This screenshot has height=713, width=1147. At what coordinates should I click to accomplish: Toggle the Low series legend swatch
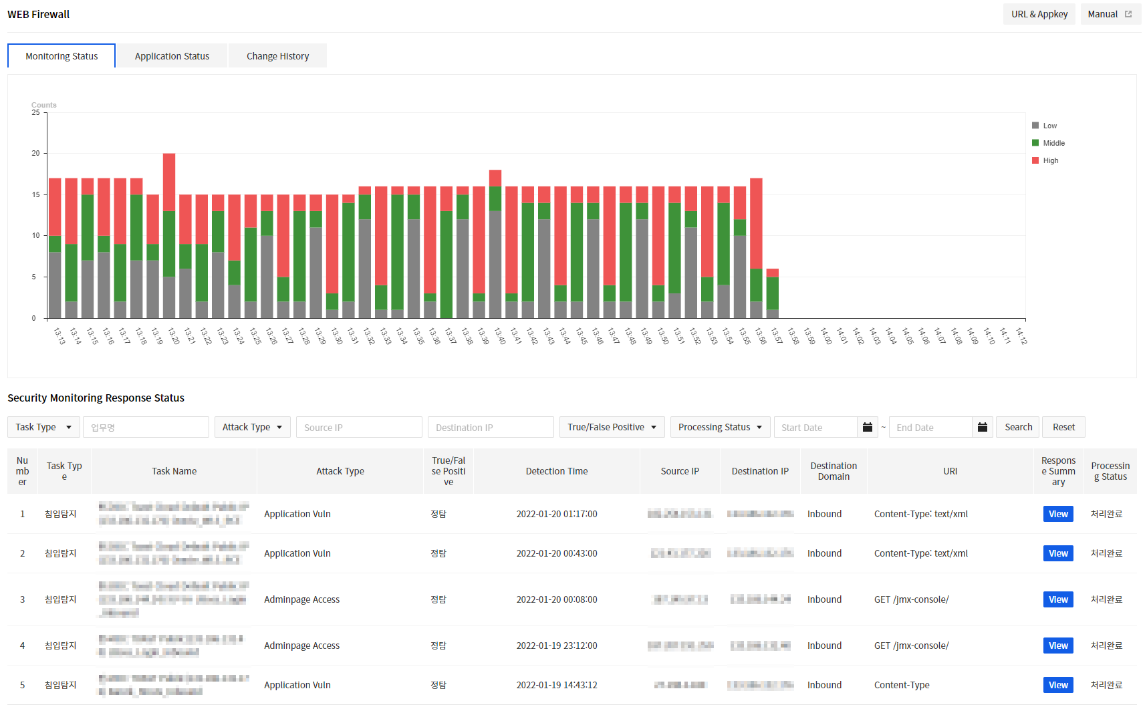coord(1035,126)
